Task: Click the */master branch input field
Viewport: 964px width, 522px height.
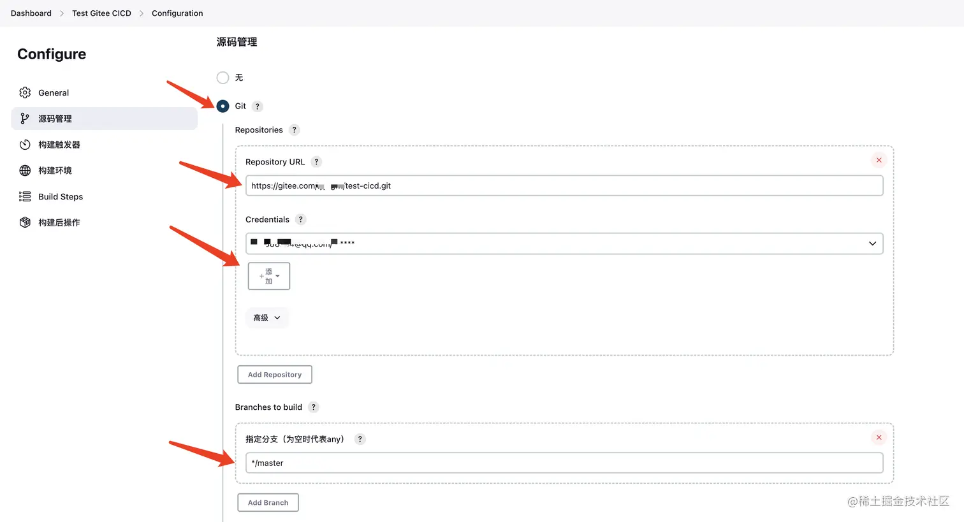Action: (564, 463)
